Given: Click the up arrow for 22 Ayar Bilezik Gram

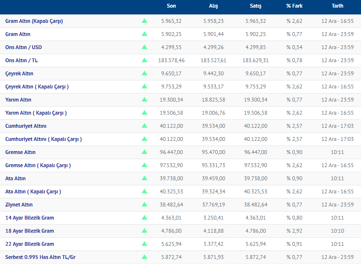Looking at the screenshot, I should tap(144, 244).
